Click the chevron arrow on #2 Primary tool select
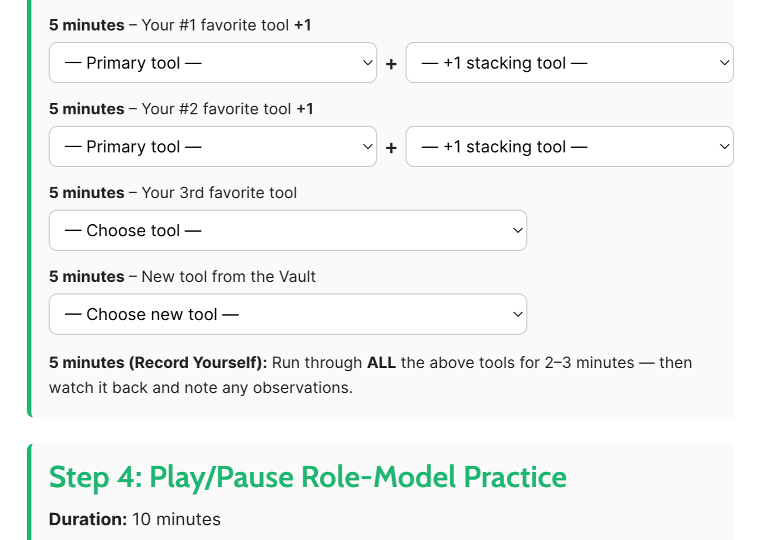The width and height of the screenshot is (762, 540). point(368,146)
